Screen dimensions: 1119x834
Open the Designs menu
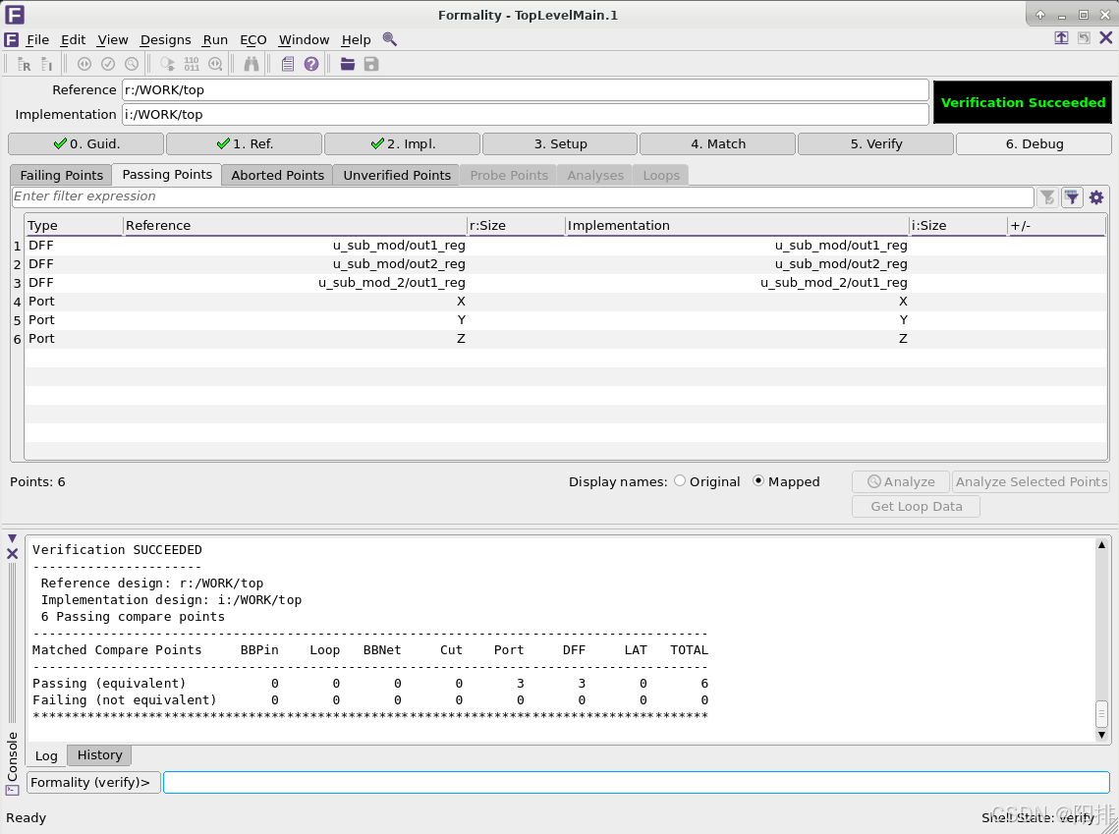pyautogui.click(x=166, y=40)
